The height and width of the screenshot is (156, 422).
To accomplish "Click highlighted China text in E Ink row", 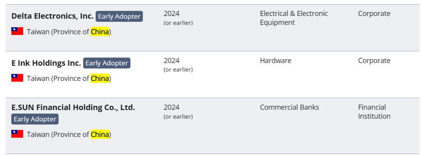I will coord(100,79).
